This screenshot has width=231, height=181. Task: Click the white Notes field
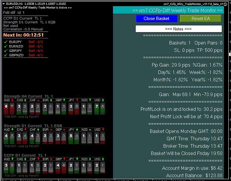pyautogui.click(x=179, y=29)
